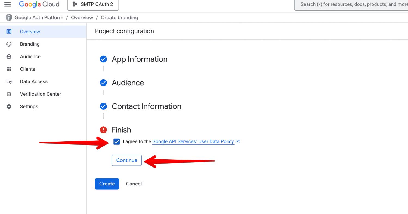Click the Overview dashboard icon in sidebar
Screen dimensions: 408x214
coord(9,32)
